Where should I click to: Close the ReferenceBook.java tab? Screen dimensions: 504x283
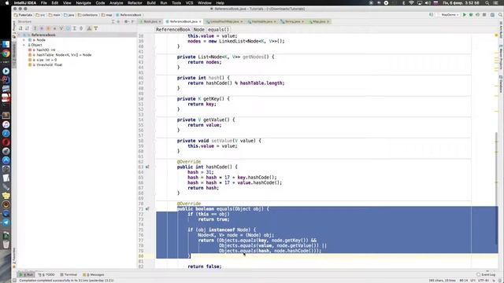click(200, 21)
